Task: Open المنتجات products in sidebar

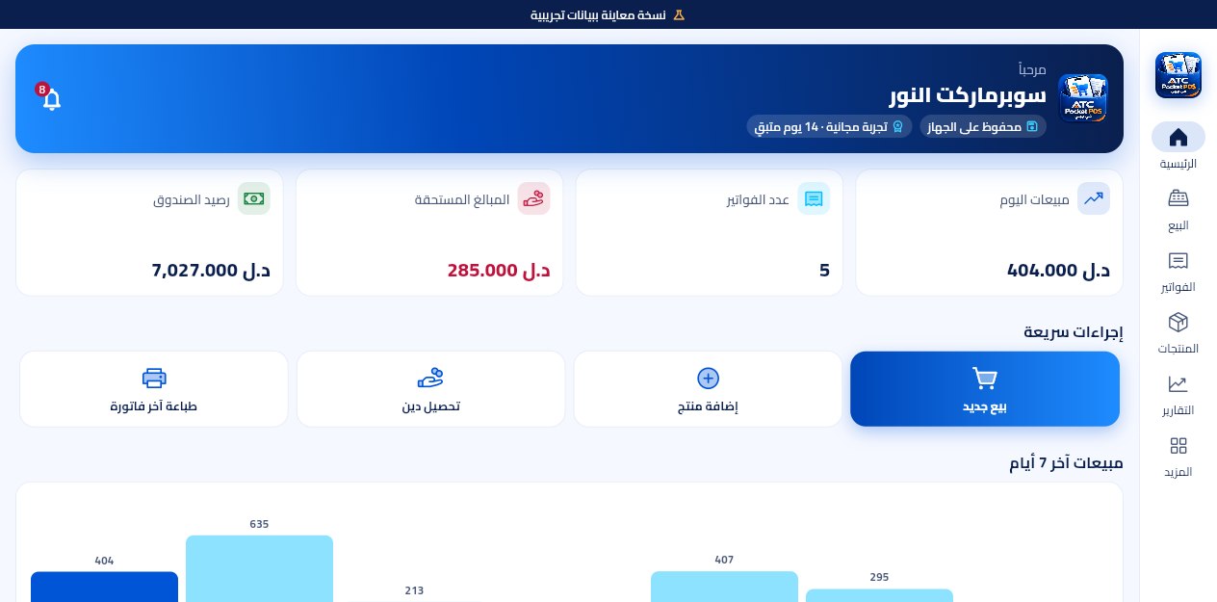Action: [1178, 331]
